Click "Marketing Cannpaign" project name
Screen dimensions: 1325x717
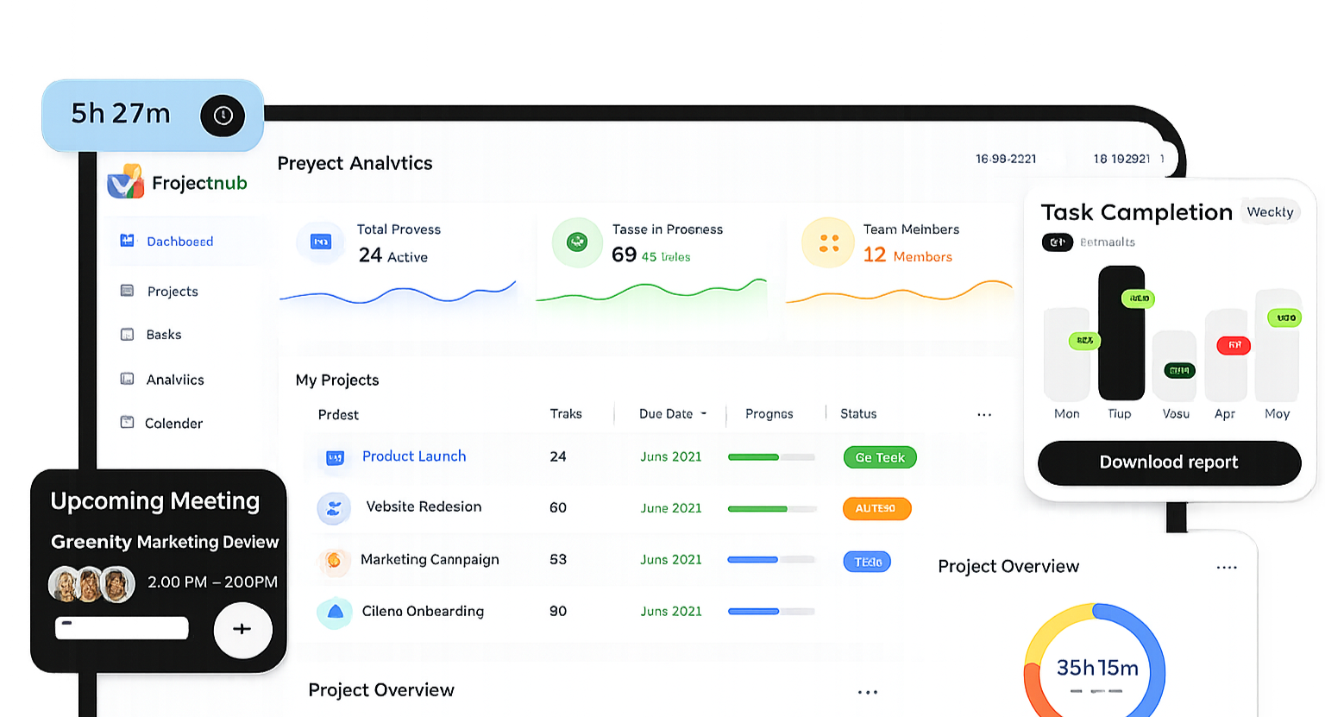pyautogui.click(x=430, y=559)
